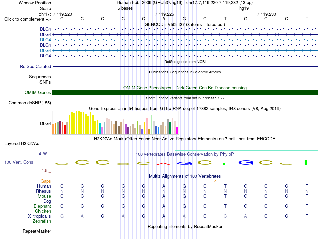318x239 pixels.
Task: Click the dark green OMIM Genes bar
Action: (x=185, y=92)
